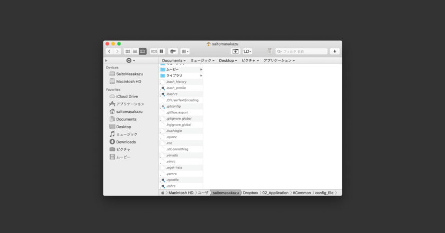Go forward with the right arrow button
The image size is (445, 233).
(117, 51)
